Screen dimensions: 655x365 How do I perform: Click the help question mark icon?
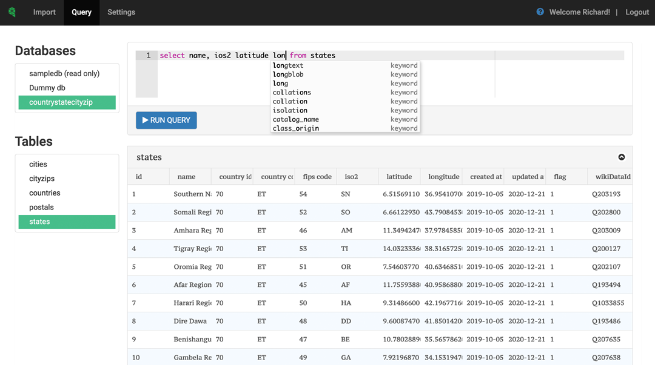(540, 12)
